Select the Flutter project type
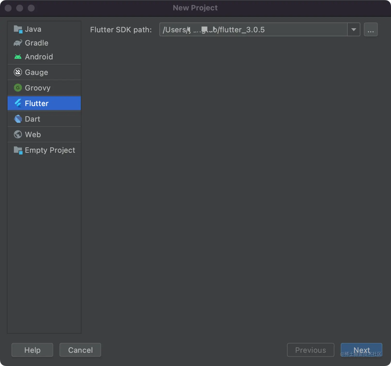Screen dimensions: 391x366 tap(44, 103)
